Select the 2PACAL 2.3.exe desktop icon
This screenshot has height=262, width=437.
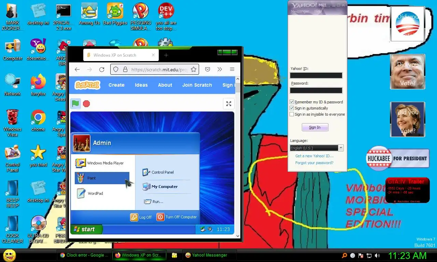pos(64,17)
